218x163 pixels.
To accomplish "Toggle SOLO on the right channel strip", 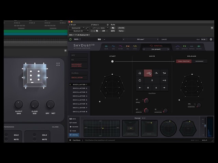I will 45,135.
